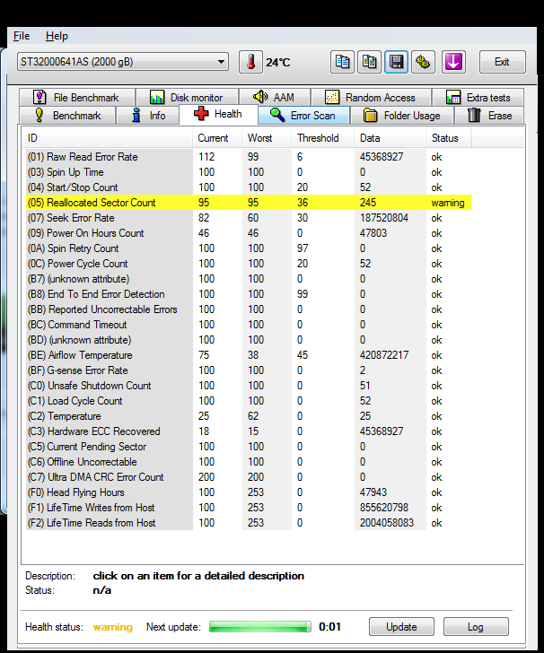Click the copy screenshot toolbar icon
The height and width of the screenshot is (653, 544).
click(369, 62)
